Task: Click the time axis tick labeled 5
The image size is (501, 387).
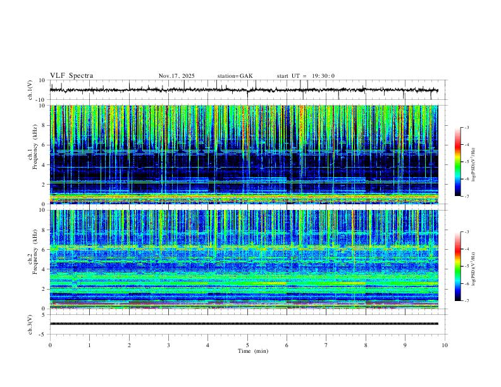Action: click(x=247, y=345)
